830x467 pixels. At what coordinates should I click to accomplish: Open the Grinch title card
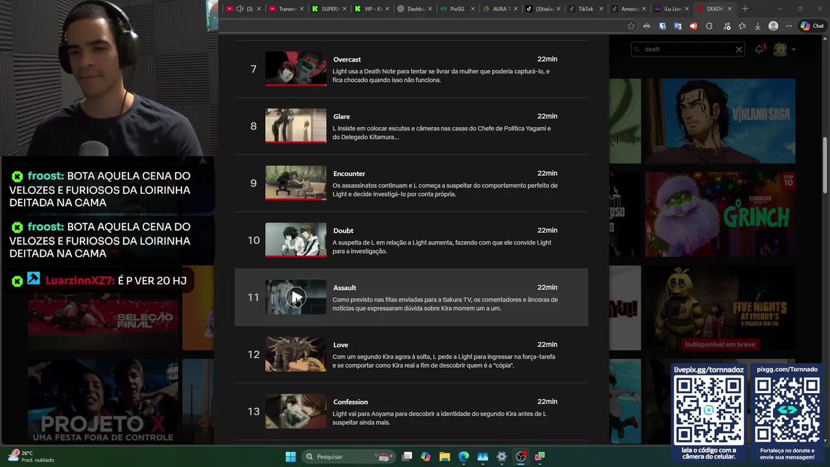[x=720, y=214]
